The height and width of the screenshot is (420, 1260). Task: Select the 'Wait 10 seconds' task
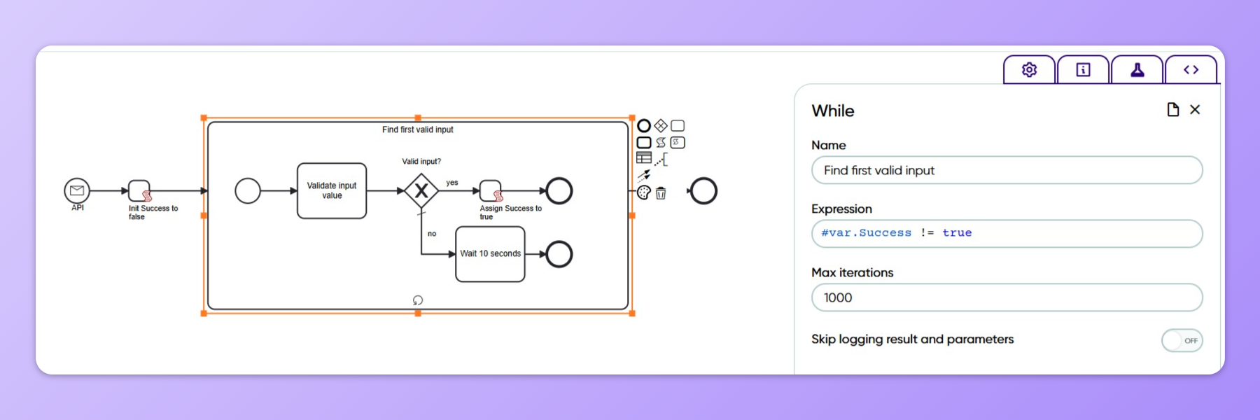(490, 254)
